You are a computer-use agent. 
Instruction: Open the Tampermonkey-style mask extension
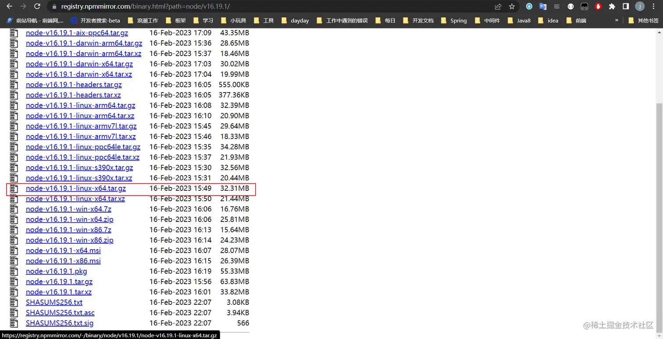[585, 7]
